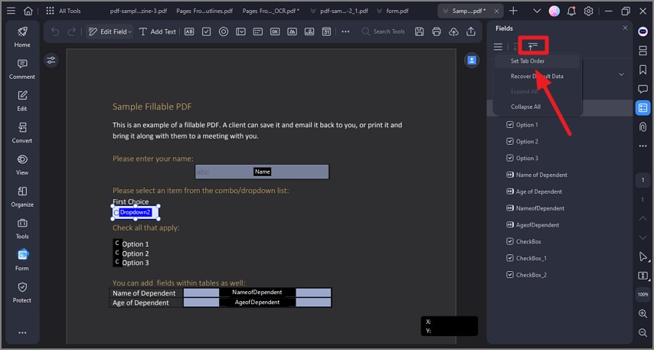Click the 100% zoom level button
Image resolution: width=654 pixels, height=350 pixels.
pos(643,295)
